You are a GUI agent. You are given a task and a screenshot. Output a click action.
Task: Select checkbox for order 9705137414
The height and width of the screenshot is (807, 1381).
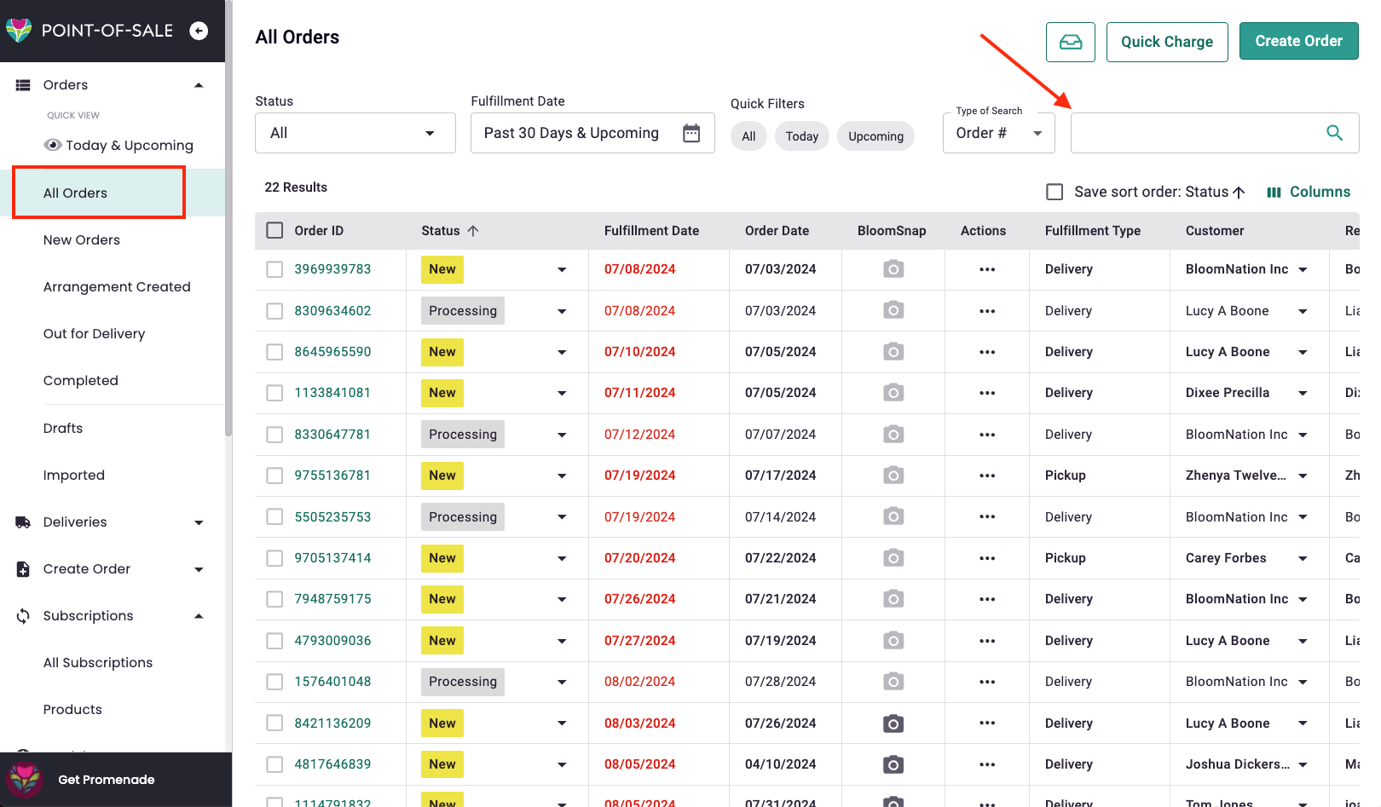pos(274,558)
